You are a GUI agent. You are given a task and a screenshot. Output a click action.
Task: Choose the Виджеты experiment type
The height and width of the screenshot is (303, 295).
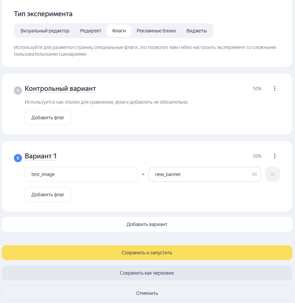197,31
